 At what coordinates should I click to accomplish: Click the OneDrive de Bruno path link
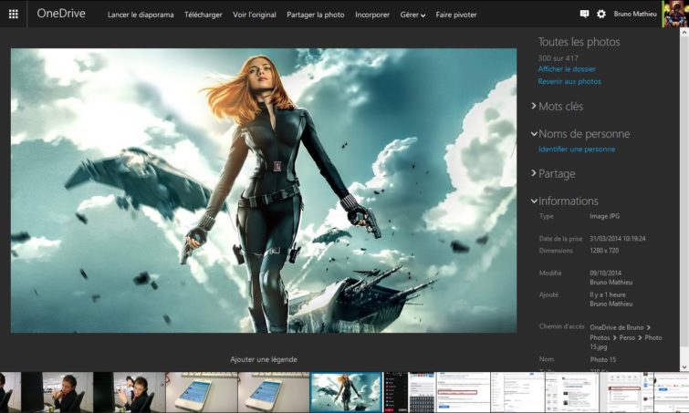point(617,327)
